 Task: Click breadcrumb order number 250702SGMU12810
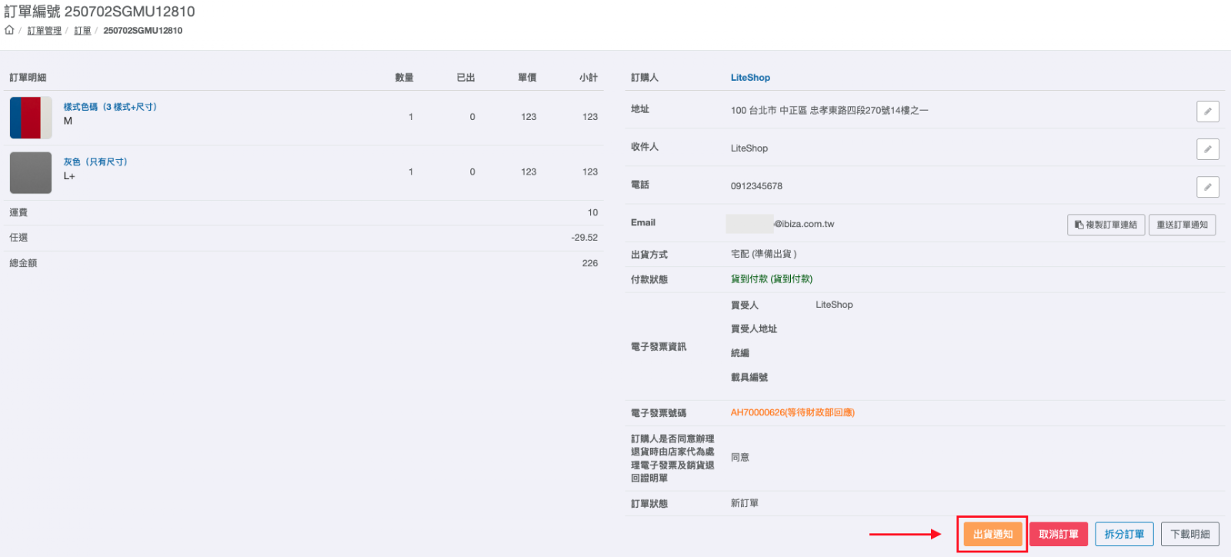point(143,31)
